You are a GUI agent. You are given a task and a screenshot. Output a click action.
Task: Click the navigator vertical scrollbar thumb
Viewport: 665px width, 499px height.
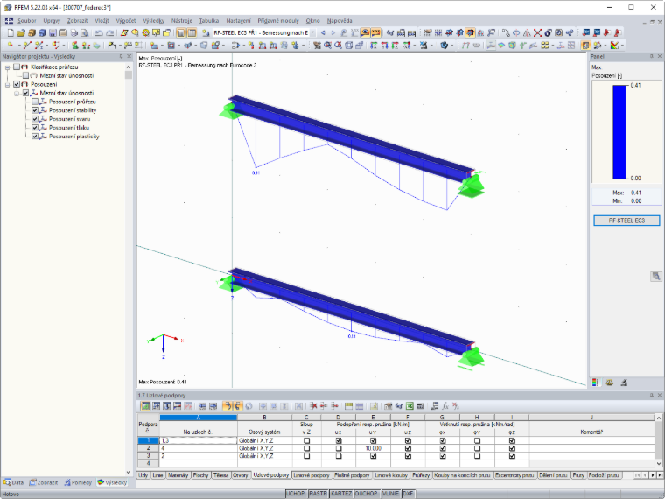[x=128, y=74]
